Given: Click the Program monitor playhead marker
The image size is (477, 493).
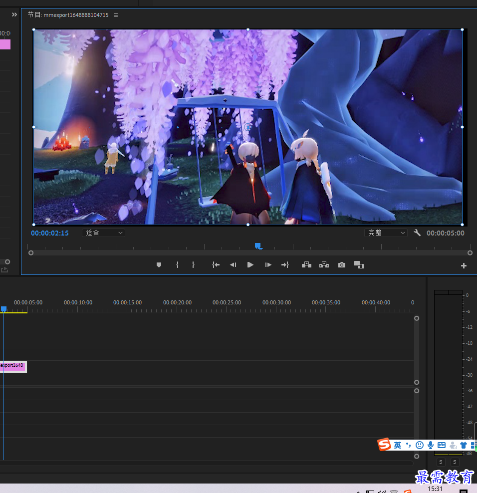Looking at the screenshot, I should [258, 246].
